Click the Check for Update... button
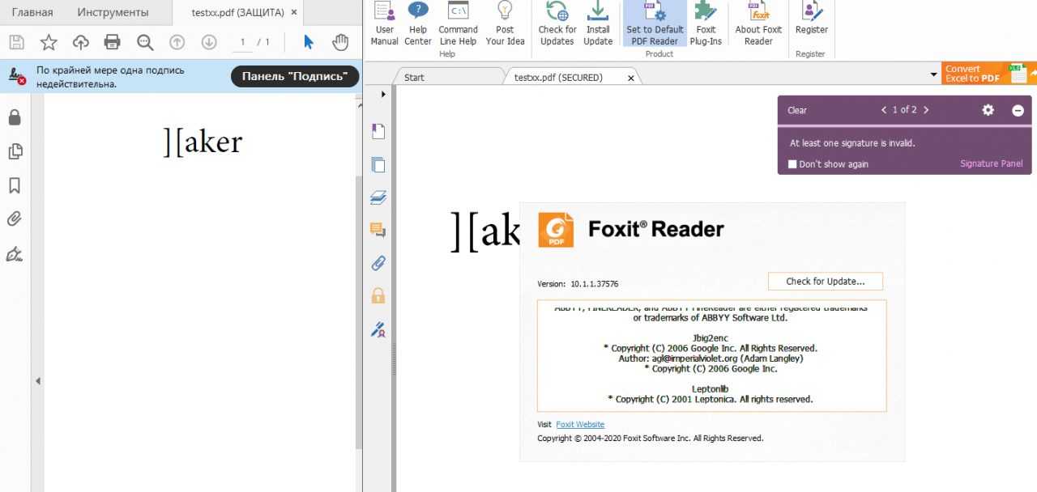 pos(825,282)
